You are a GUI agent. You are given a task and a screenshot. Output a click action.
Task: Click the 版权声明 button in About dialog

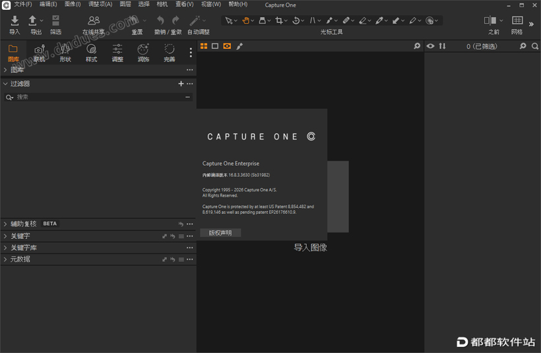(220, 233)
